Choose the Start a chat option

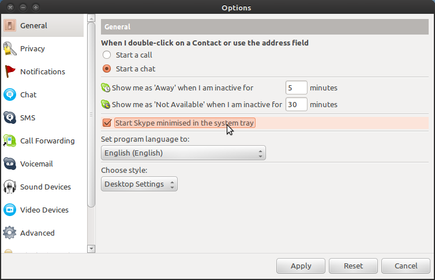[107, 69]
